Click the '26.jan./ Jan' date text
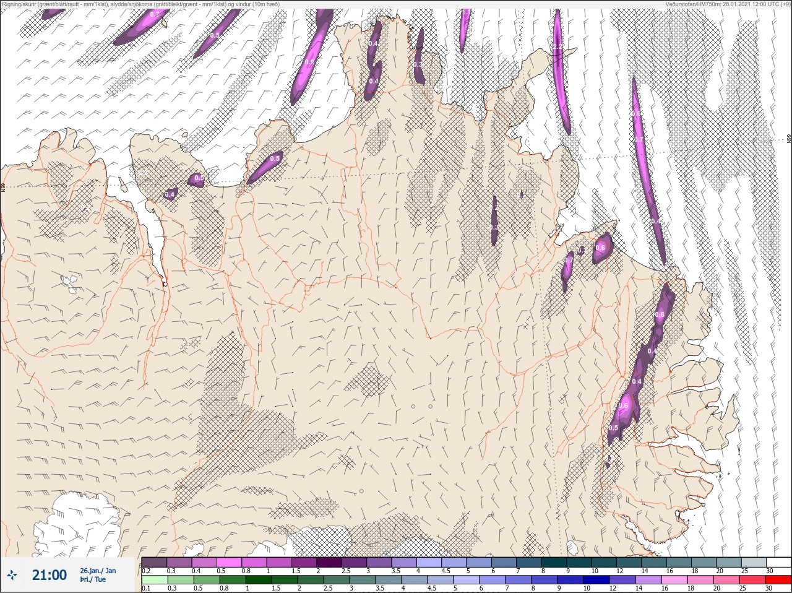The image size is (792, 593). click(98, 571)
